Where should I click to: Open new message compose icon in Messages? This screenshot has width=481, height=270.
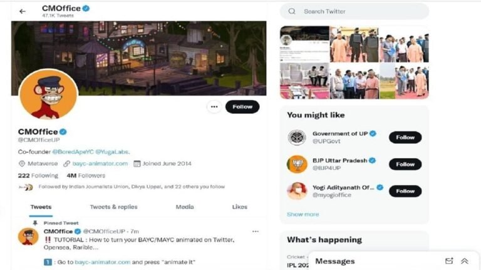pyautogui.click(x=449, y=261)
